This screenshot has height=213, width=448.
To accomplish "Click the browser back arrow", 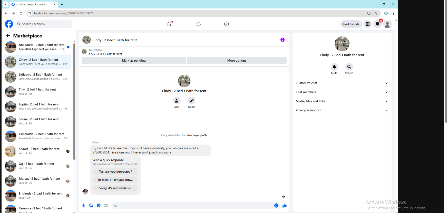I will 6,13.
